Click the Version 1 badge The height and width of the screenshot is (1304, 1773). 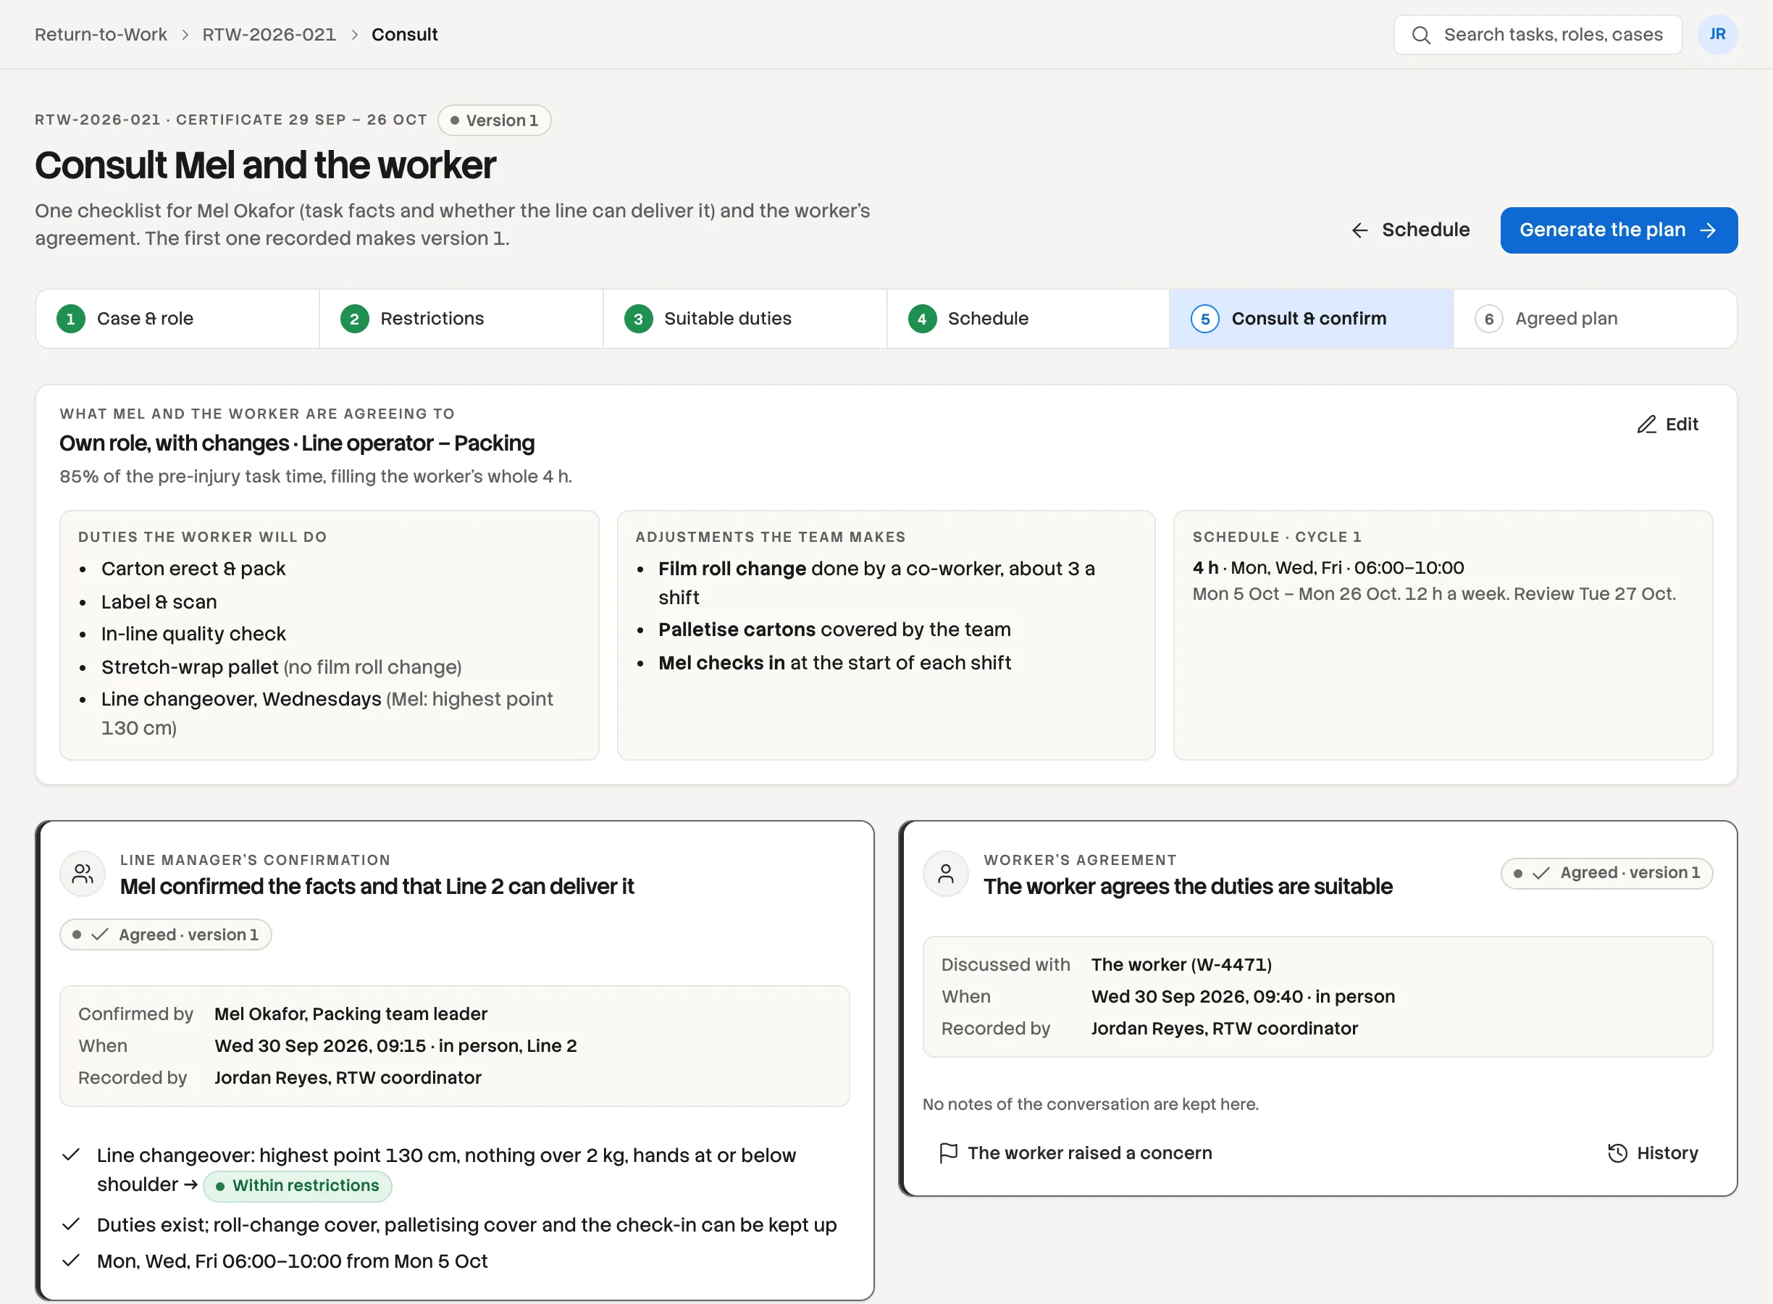coord(495,121)
